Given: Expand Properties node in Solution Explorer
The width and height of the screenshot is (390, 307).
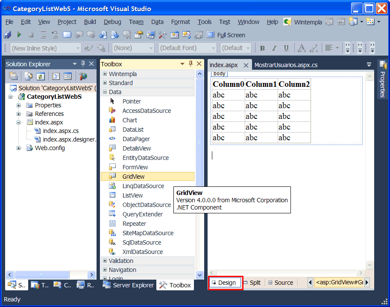Looking at the screenshot, I should 19,105.
